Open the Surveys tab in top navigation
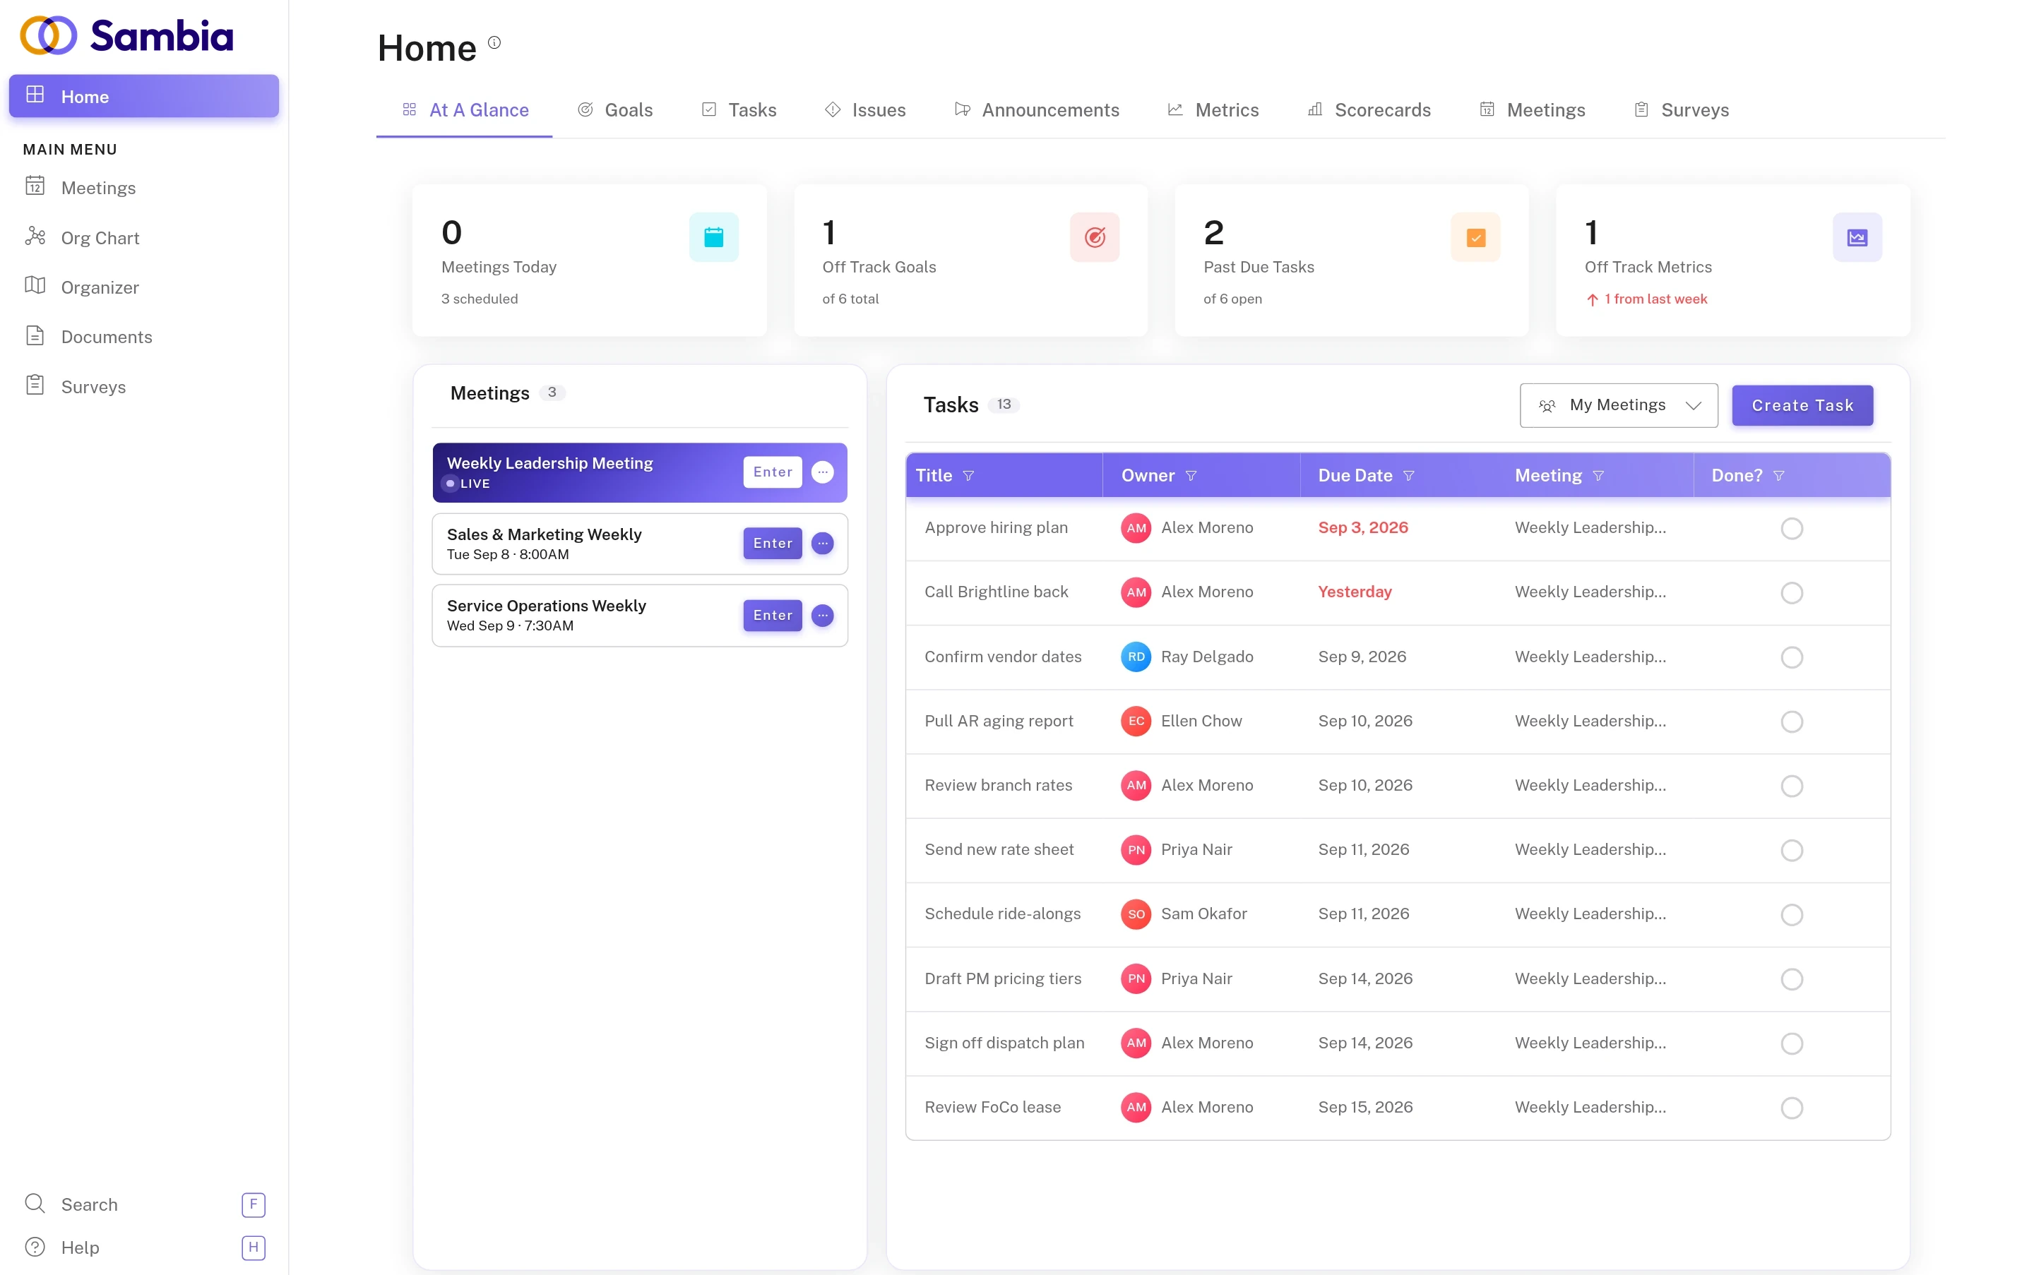Screen dimensions: 2034x1275 pos(1680,109)
